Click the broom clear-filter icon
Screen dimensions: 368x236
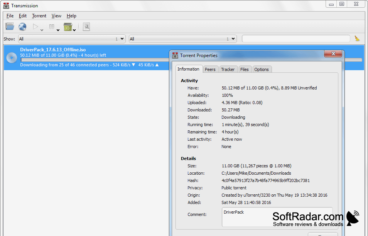pyautogui.click(x=357, y=39)
